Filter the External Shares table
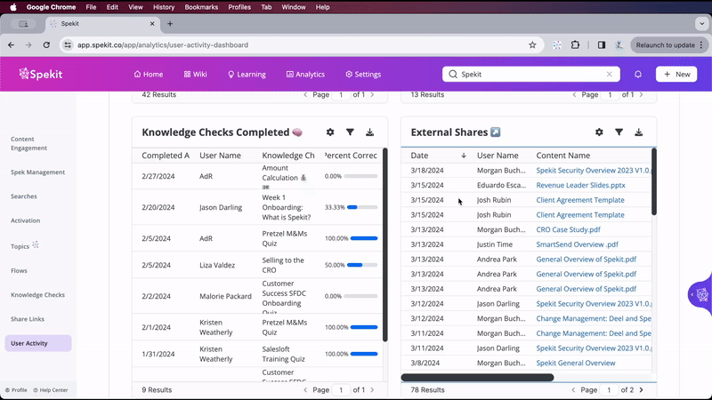This screenshot has height=400, width=712. [619, 132]
